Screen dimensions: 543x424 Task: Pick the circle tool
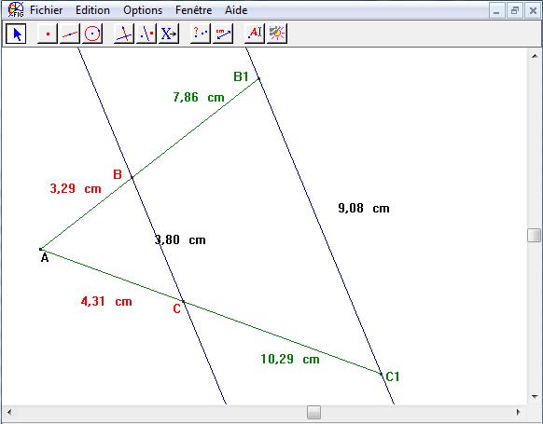pyautogui.click(x=92, y=34)
